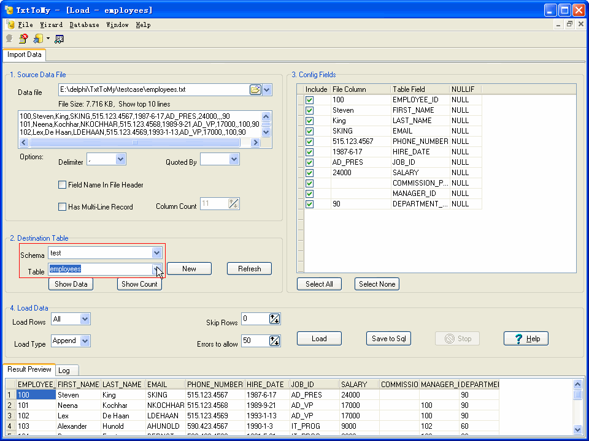Click the Select None button
Image resolution: width=589 pixels, height=441 pixels.
[x=377, y=284]
